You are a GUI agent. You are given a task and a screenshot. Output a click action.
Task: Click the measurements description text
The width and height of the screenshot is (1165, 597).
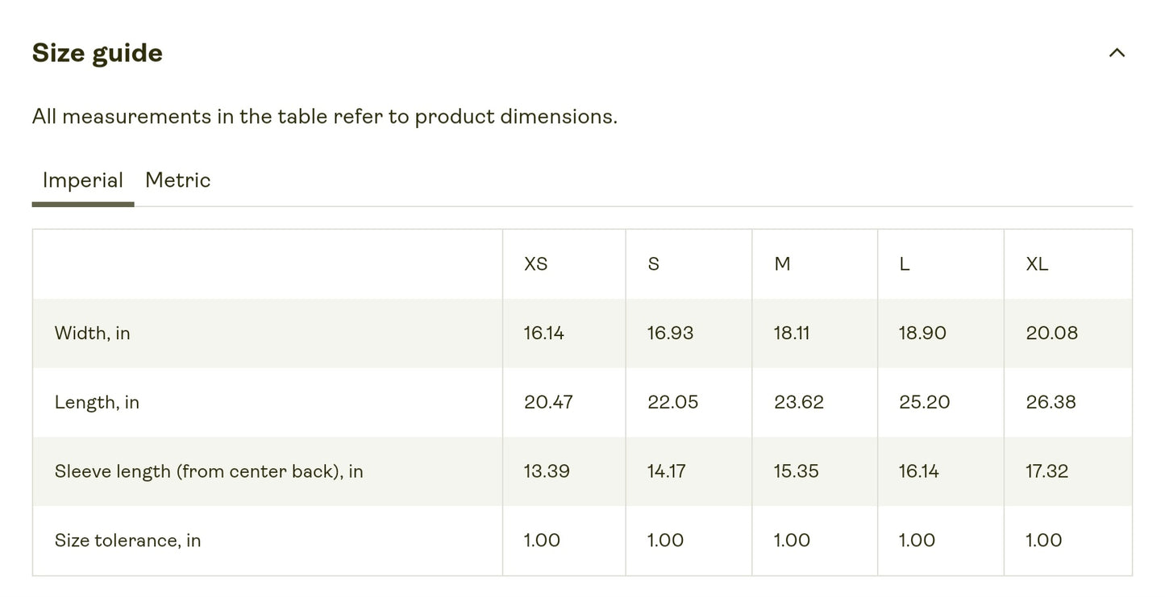(324, 117)
